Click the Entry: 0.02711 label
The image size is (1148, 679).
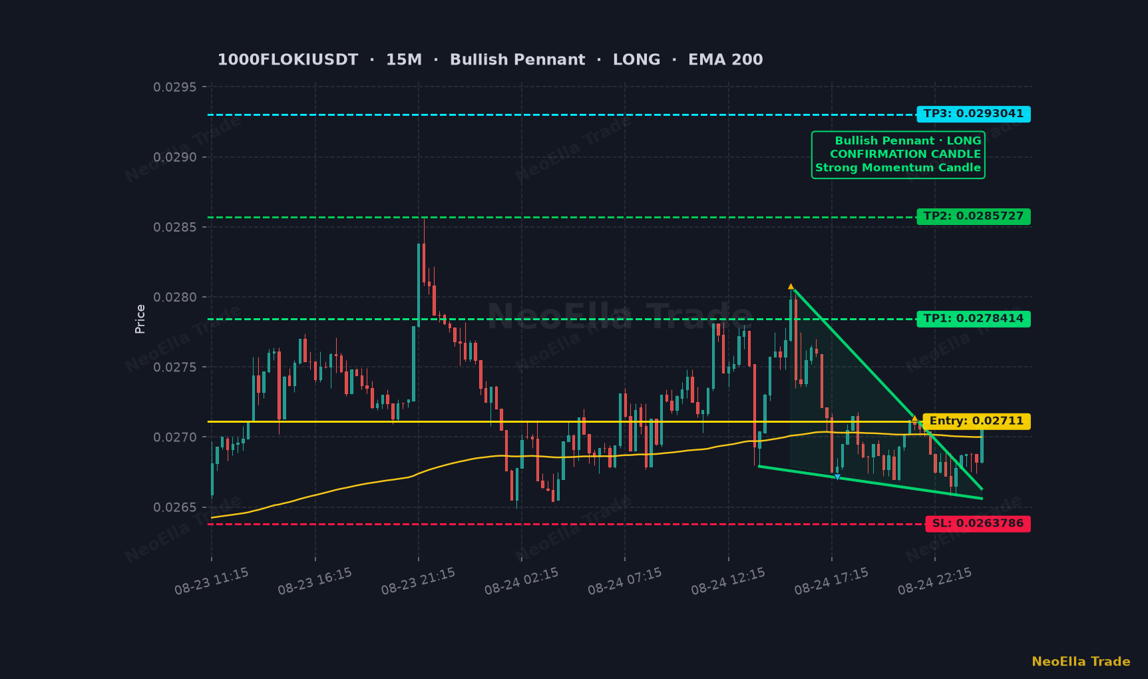pyautogui.click(x=976, y=421)
